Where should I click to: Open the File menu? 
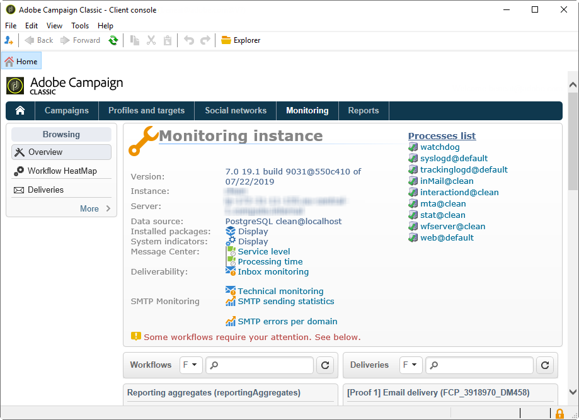(11, 25)
